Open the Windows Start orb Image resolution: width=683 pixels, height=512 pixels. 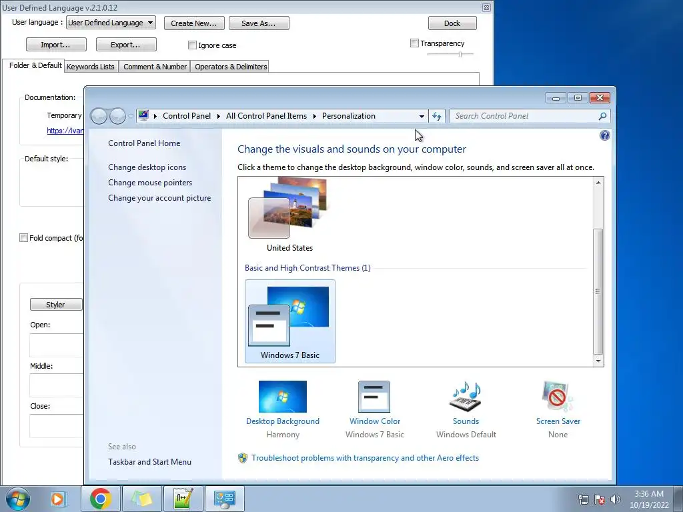(x=18, y=499)
